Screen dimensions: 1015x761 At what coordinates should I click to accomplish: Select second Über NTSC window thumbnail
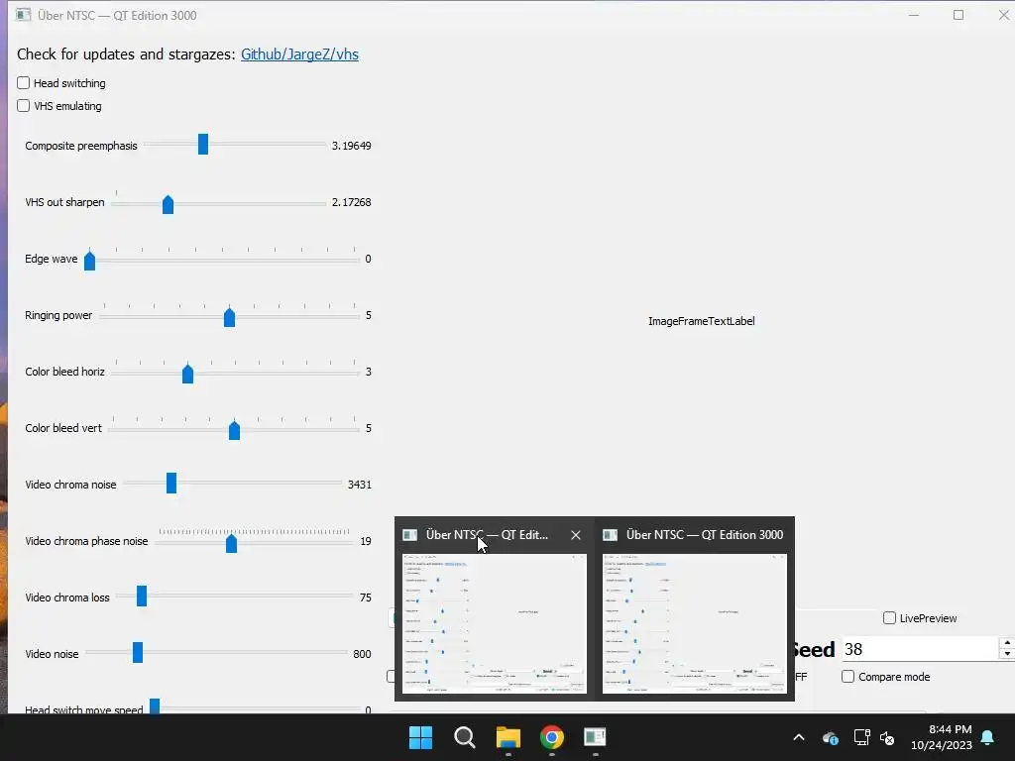pos(695,623)
